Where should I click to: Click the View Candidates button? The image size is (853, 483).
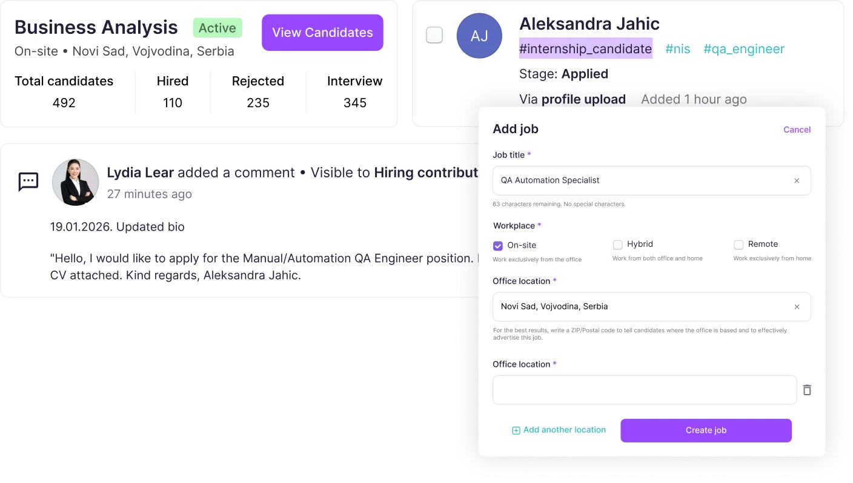pyautogui.click(x=322, y=33)
